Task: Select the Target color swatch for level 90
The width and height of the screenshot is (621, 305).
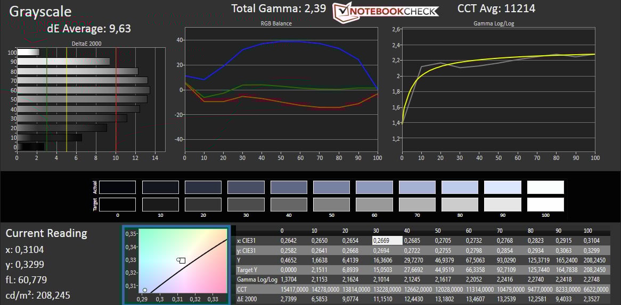Action: [503, 205]
